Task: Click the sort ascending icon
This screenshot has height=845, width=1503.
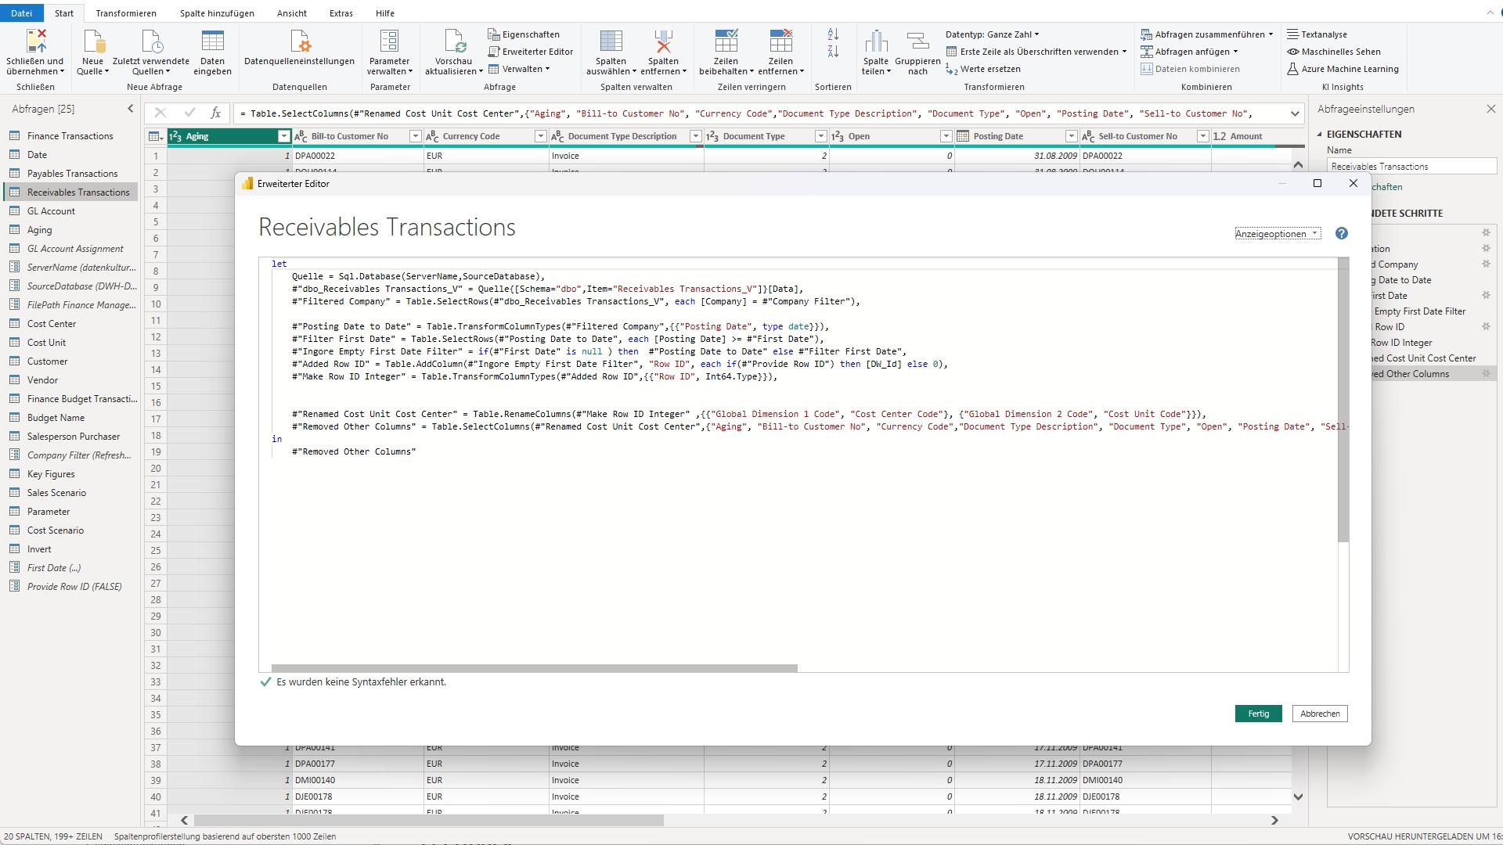Action: [831, 34]
